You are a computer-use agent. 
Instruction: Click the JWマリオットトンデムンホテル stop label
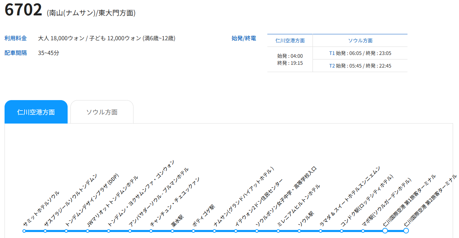(112, 201)
